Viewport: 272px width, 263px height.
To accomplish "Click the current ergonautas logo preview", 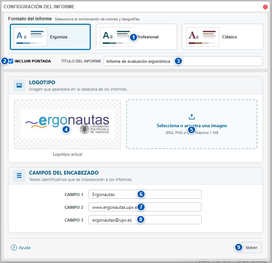I will click(67, 124).
